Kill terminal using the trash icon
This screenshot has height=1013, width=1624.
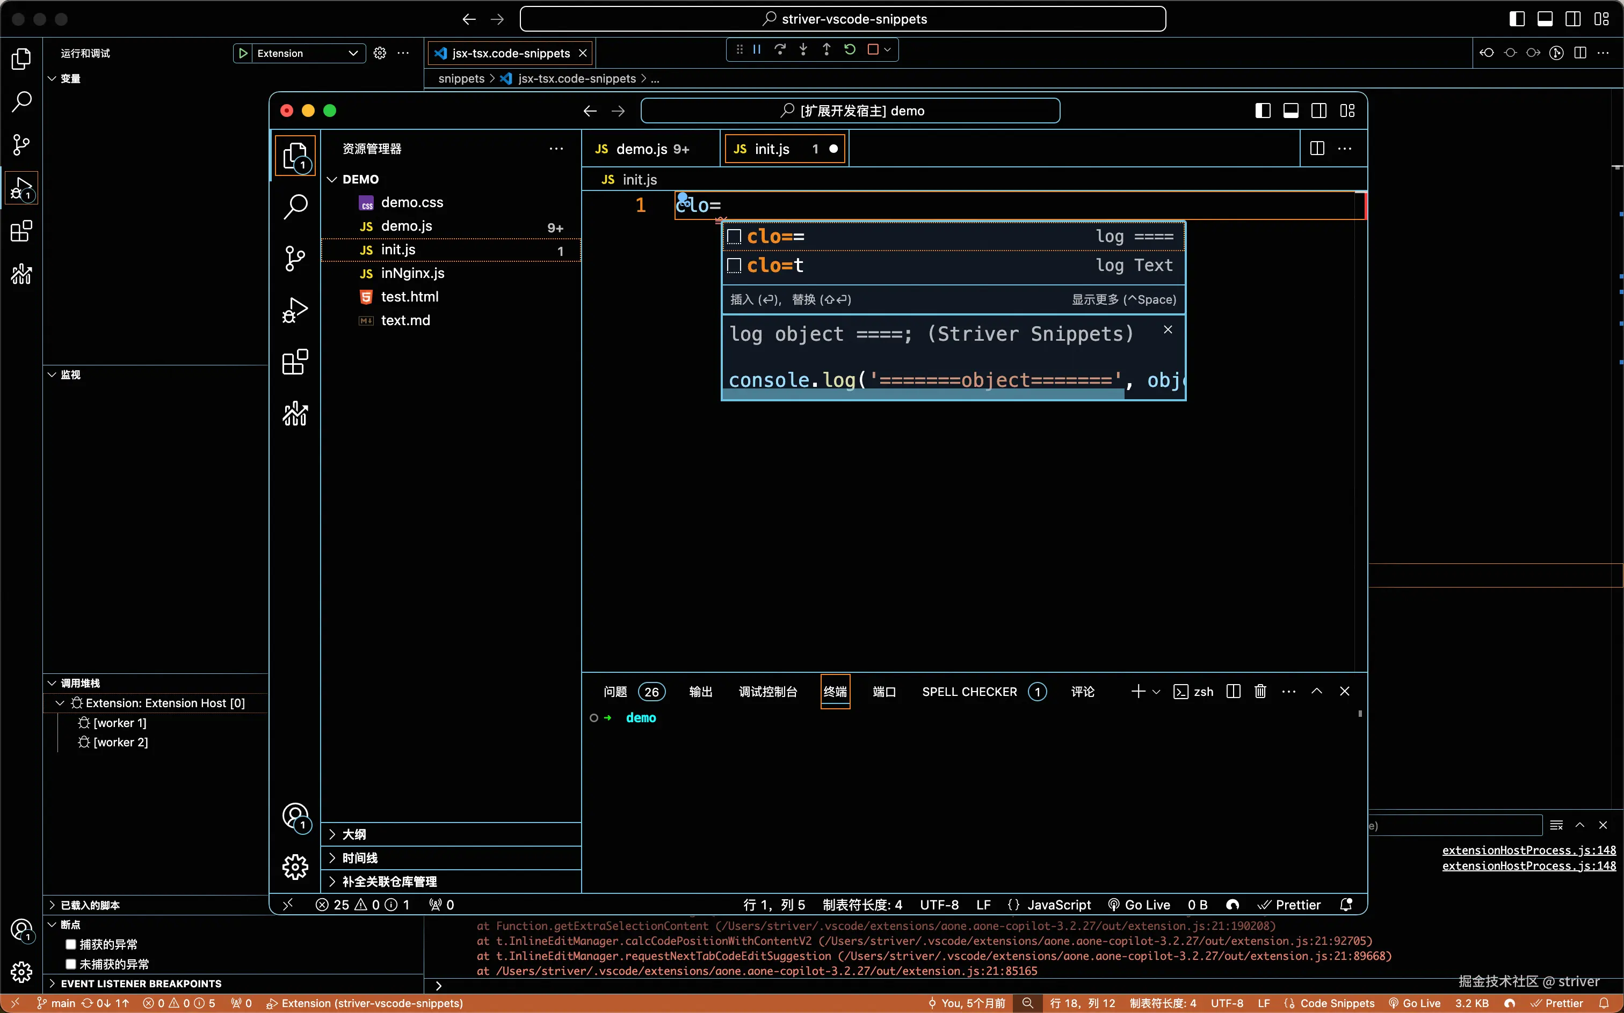1260,692
